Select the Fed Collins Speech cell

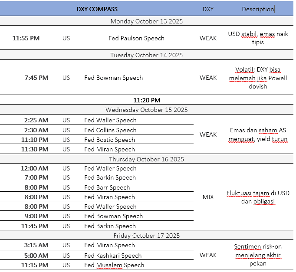pyautogui.click(x=110, y=130)
